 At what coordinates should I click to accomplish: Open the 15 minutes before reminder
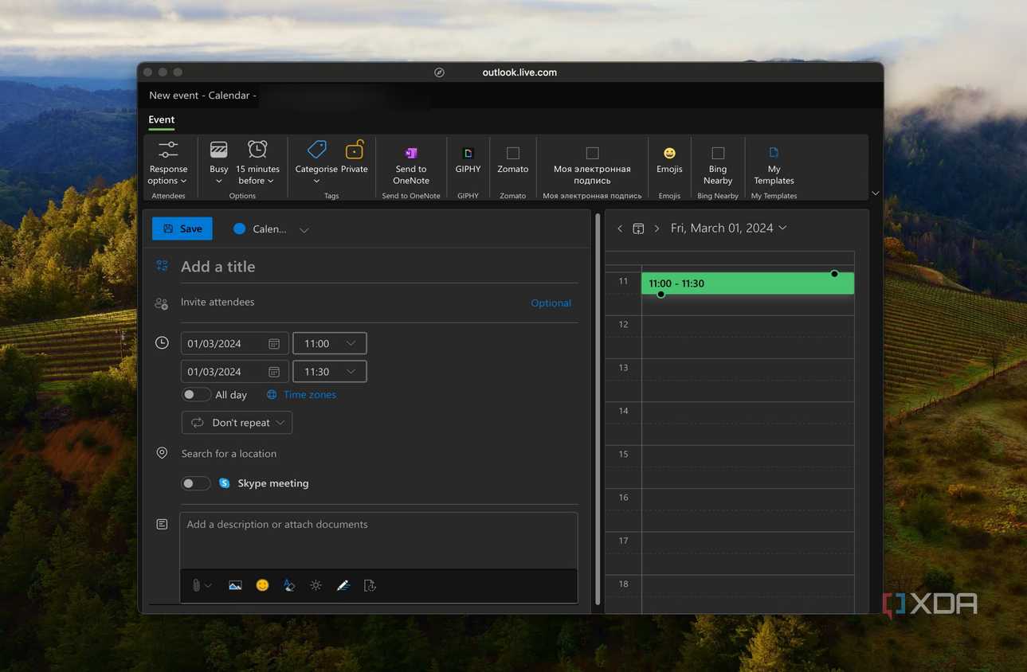(x=257, y=163)
